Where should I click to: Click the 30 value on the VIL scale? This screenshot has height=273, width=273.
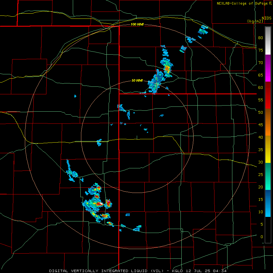pos(261,162)
